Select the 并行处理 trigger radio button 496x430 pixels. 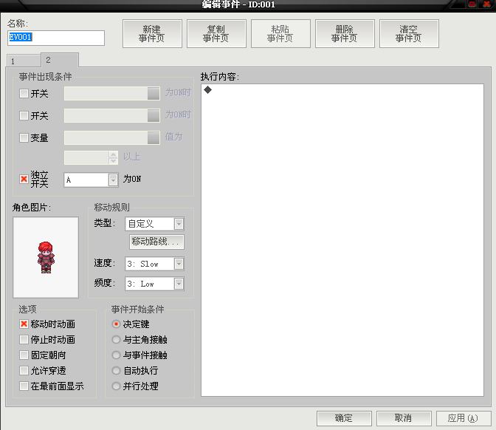[116, 386]
